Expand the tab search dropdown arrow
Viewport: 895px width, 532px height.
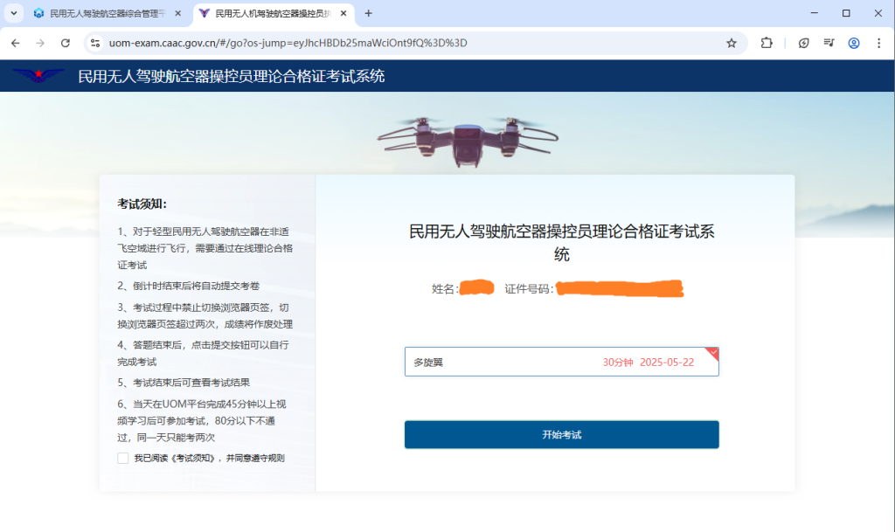click(12, 13)
